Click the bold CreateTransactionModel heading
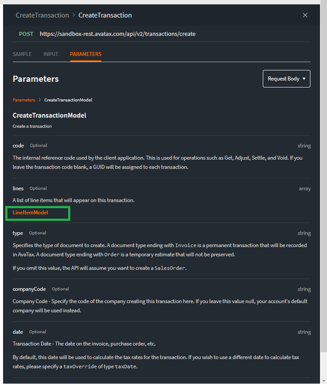The width and height of the screenshot is (327, 384). click(49, 115)
